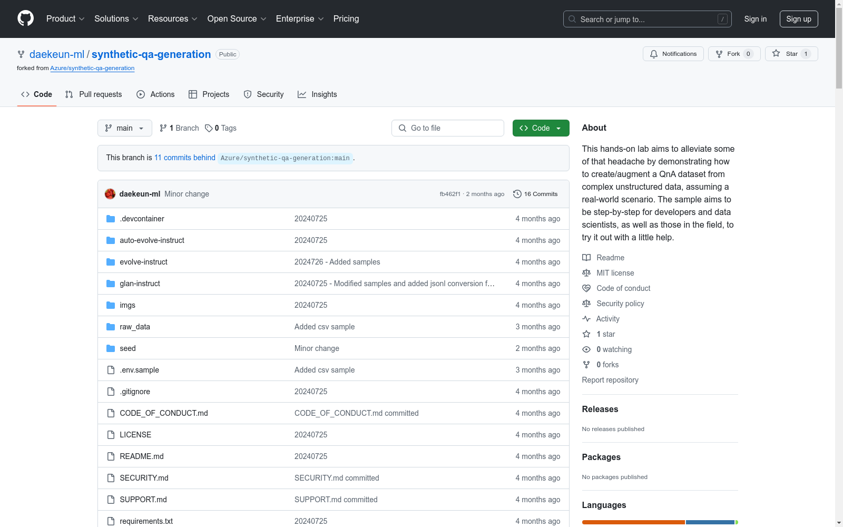Open the main branch selector dropdown
This screenshot has width=843, height=527.
[125, 128]
